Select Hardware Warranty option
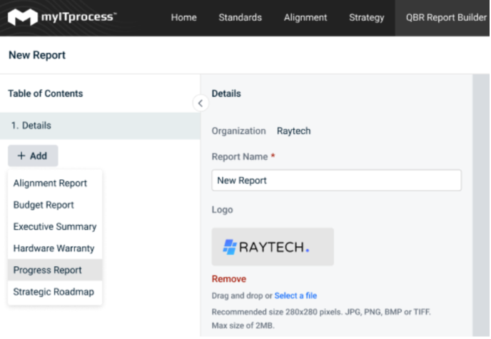 [55, 248]
